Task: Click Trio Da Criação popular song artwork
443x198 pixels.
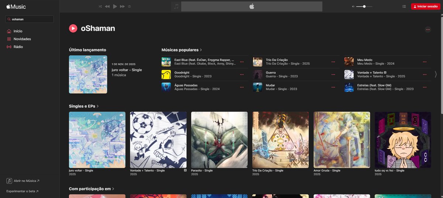Action: point(258,62)
